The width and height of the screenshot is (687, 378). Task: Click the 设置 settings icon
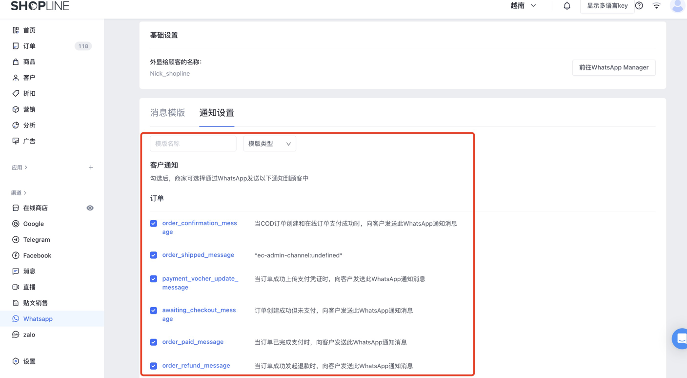tap(16, 361)
